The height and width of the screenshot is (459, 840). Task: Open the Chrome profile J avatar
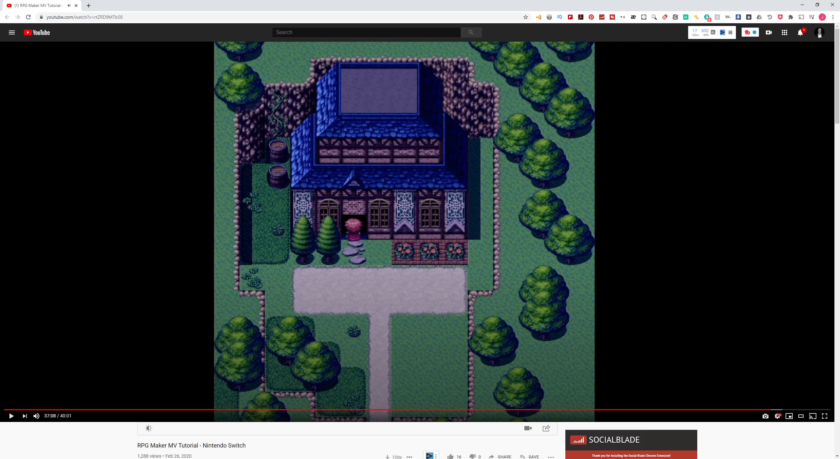[x=822, y=17]
